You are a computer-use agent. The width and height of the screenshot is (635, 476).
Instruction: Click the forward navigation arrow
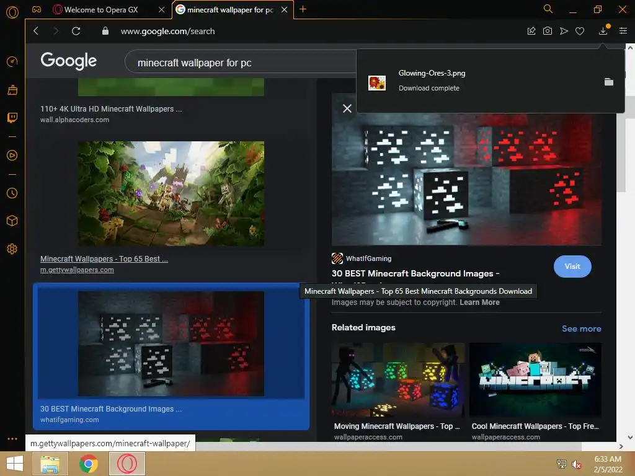(56, 31)
